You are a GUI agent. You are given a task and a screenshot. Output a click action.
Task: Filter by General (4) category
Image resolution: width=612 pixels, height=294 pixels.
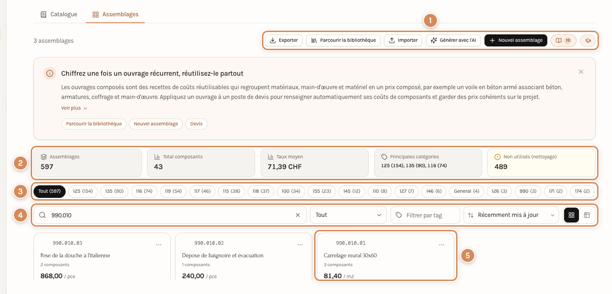pos(467,191)
